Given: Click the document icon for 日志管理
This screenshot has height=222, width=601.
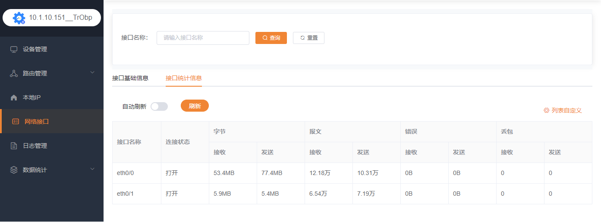Looking at the screenshot, I should coord(14,146).
